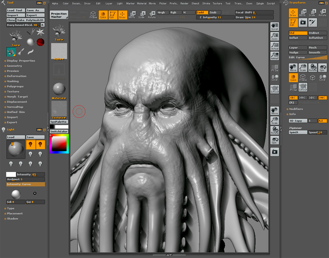Select the star-shaped tool thumbnail
The width and height of the screenshot is (329, 258).
40,32
